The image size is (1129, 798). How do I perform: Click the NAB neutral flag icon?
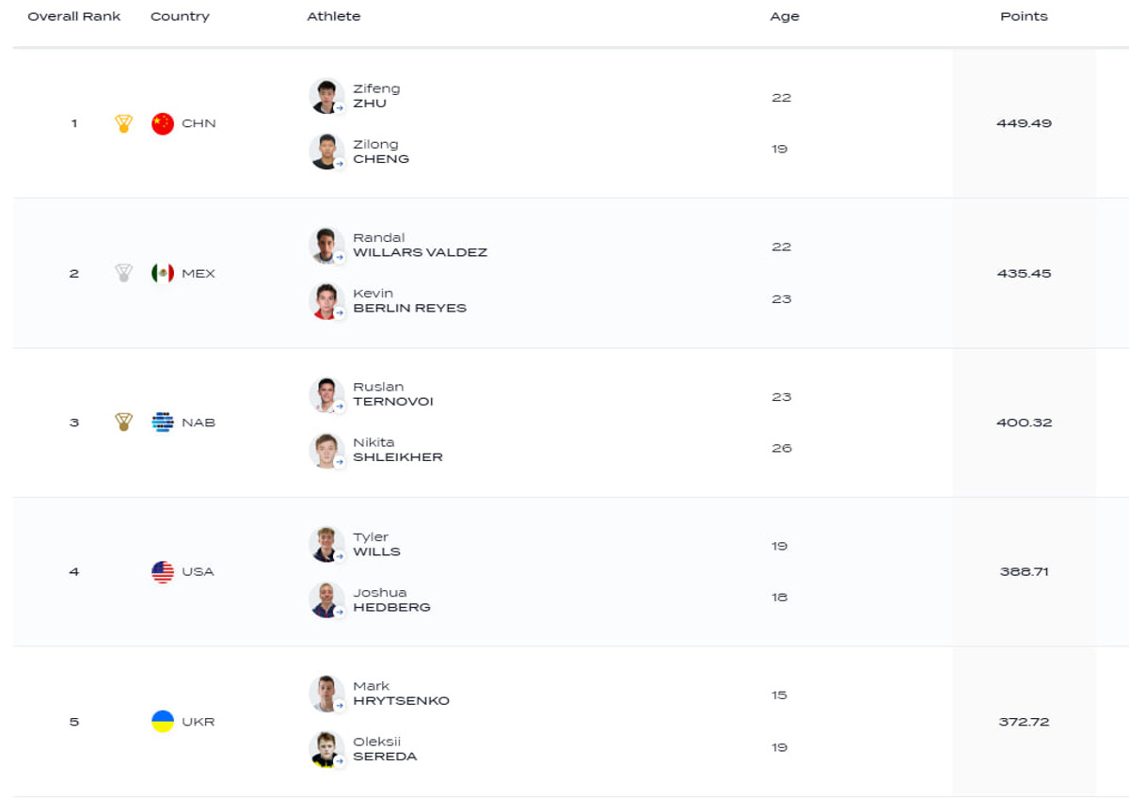pyautogui.click(x=163, y=423)
